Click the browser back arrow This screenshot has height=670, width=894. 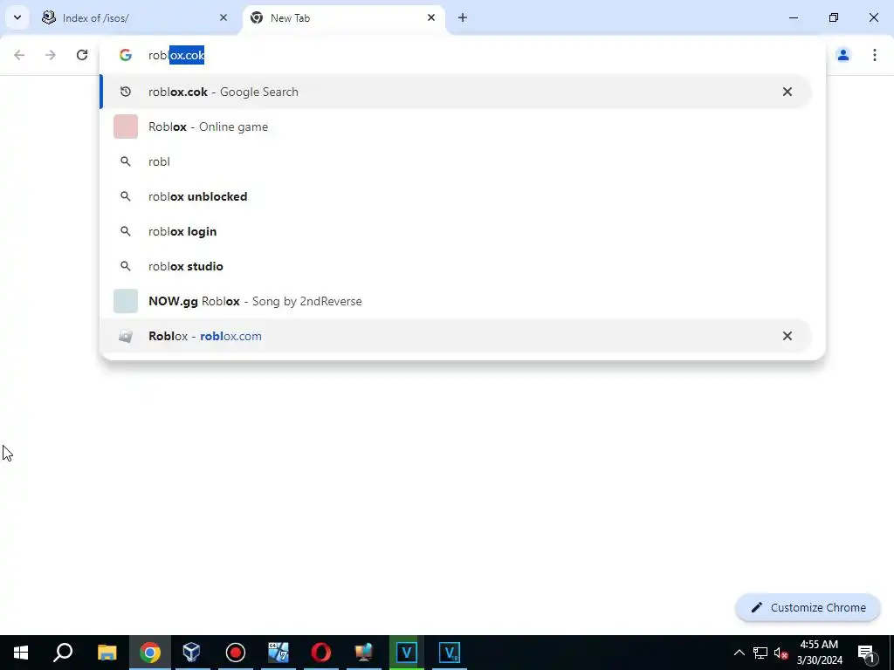coord(19,55)
